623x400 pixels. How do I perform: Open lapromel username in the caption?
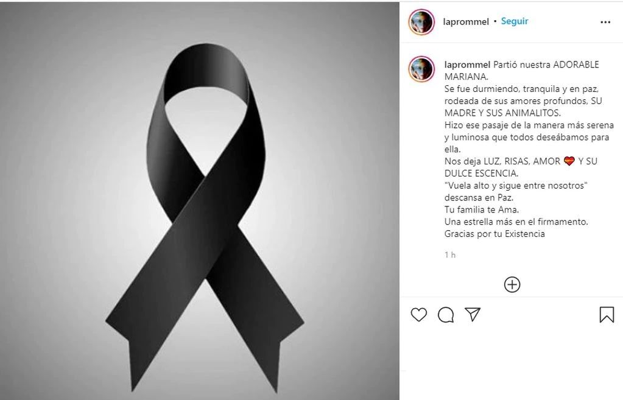[x=467, y=65]
